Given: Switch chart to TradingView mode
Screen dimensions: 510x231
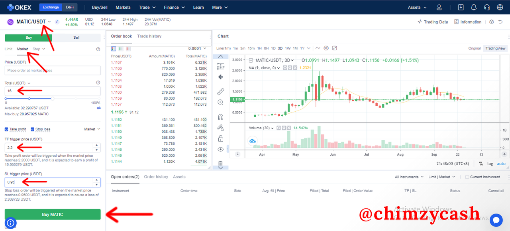Looking at the screenshot, I should click(495, 48).
